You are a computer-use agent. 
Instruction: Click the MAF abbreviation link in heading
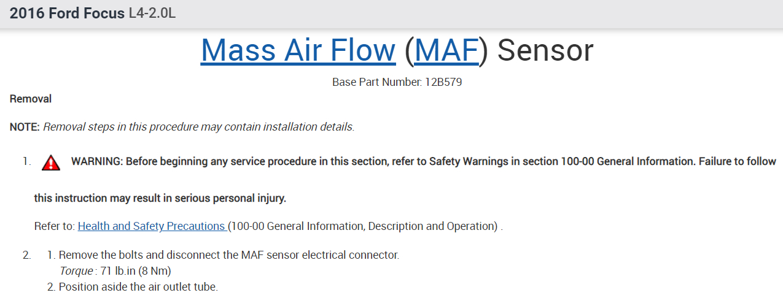tap(446, 50)
